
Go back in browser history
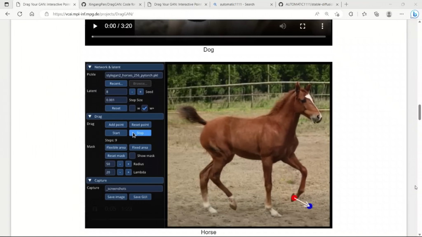[7, 14]
